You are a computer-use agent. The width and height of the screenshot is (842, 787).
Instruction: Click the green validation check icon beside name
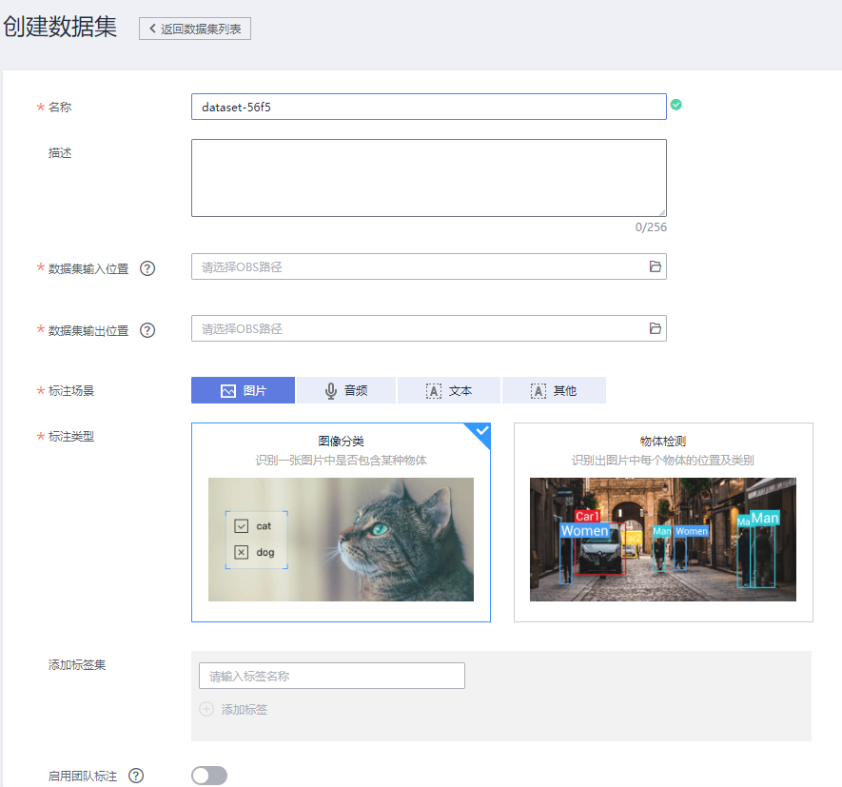click(676, 105)
